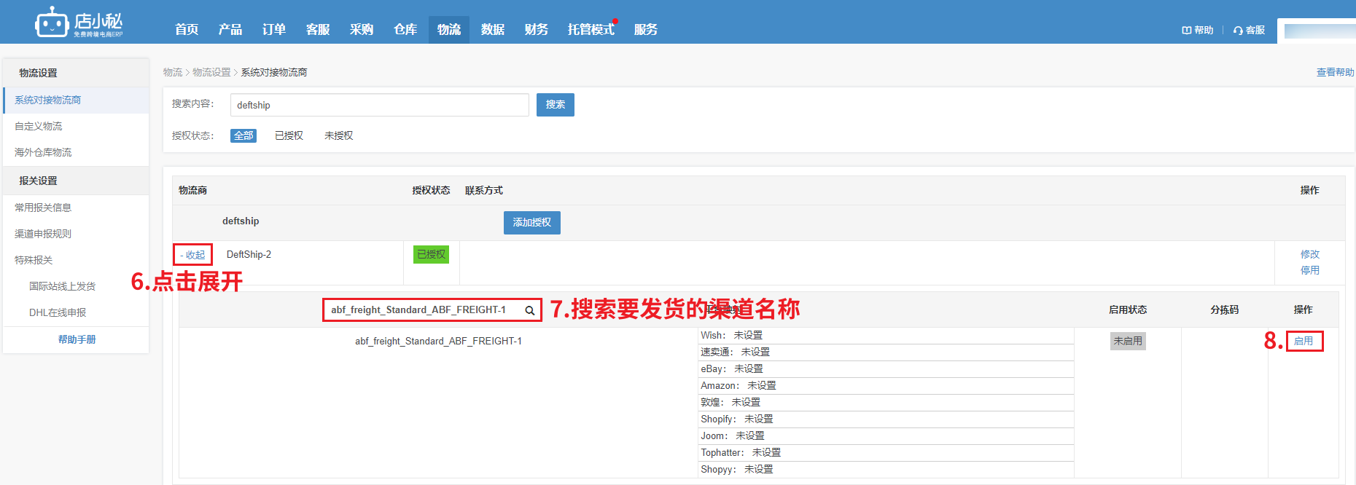The width and height of the screenshot is (1356, 485).
Task: Open the 采购 menu
Action: coord(362,29)
